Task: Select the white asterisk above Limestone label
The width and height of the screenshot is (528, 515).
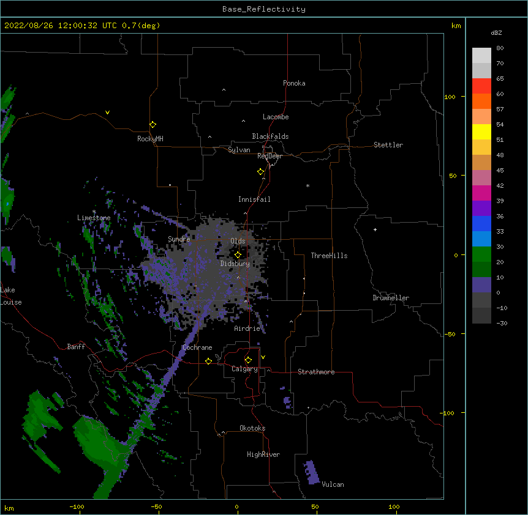Action: click(94, 212)
